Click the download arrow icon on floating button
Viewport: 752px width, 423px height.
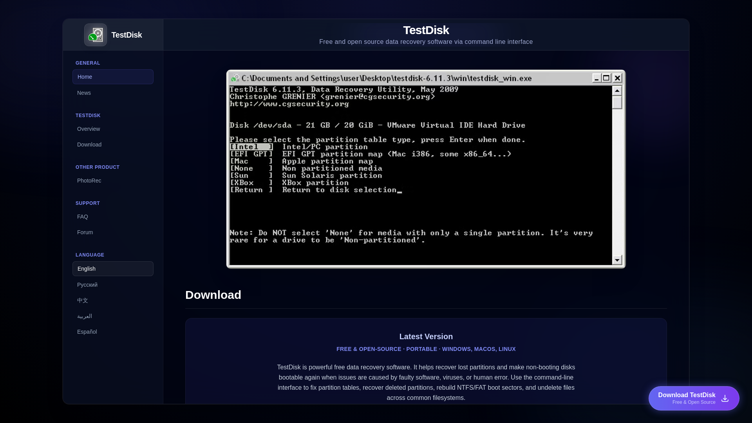(x=725, y=398)
